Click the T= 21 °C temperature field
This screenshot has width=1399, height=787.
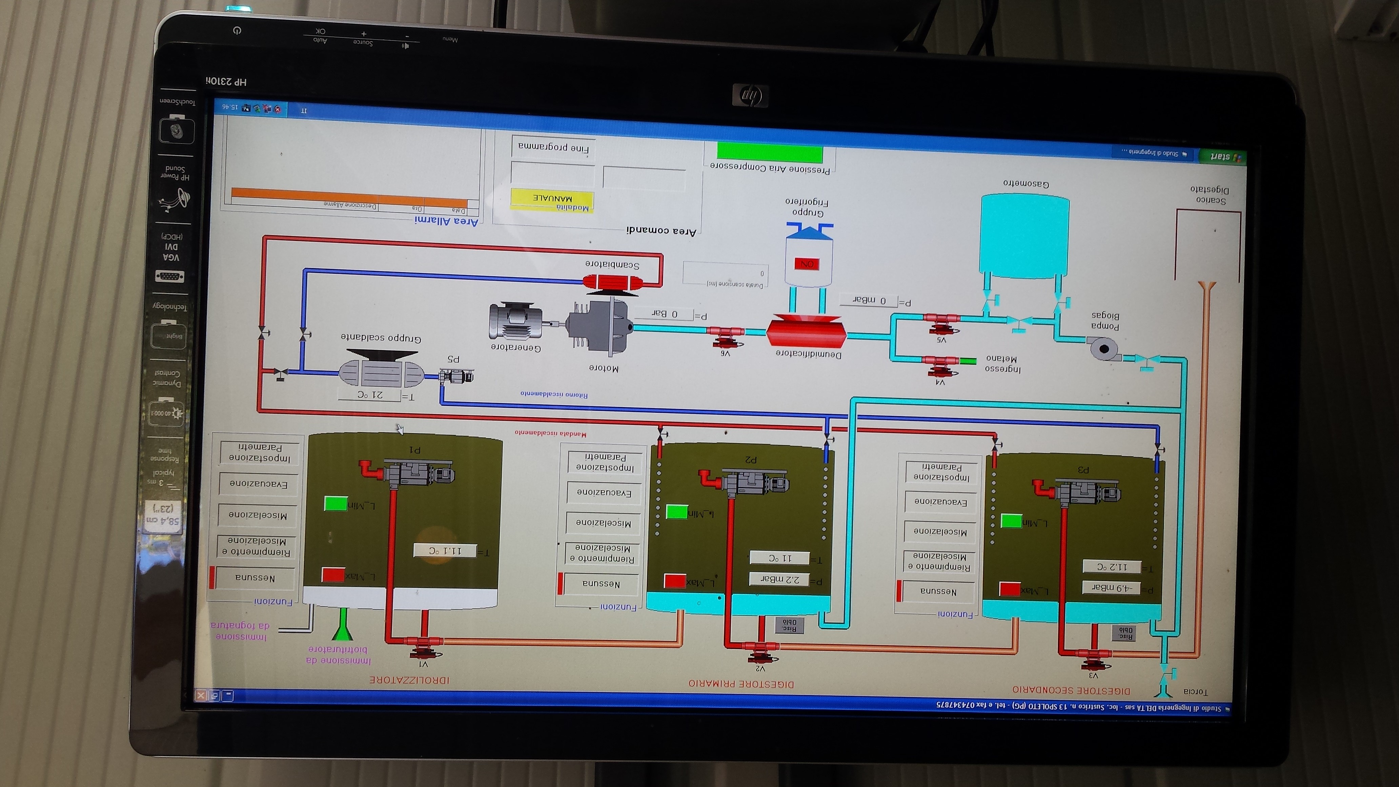[369, 394]
